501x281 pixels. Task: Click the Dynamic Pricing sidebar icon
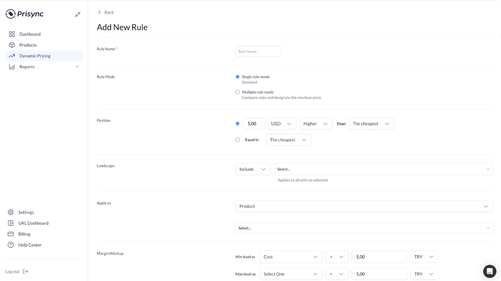pos(12,56)
